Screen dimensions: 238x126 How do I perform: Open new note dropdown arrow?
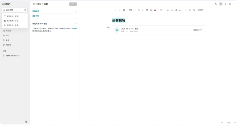(x=75, y=4)
